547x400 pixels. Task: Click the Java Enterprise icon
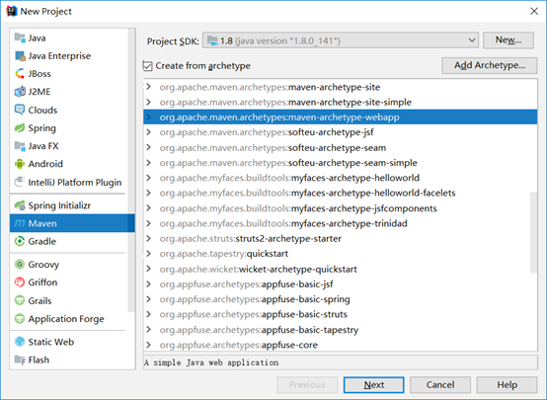pyautogui.click(x=20, y=55)
